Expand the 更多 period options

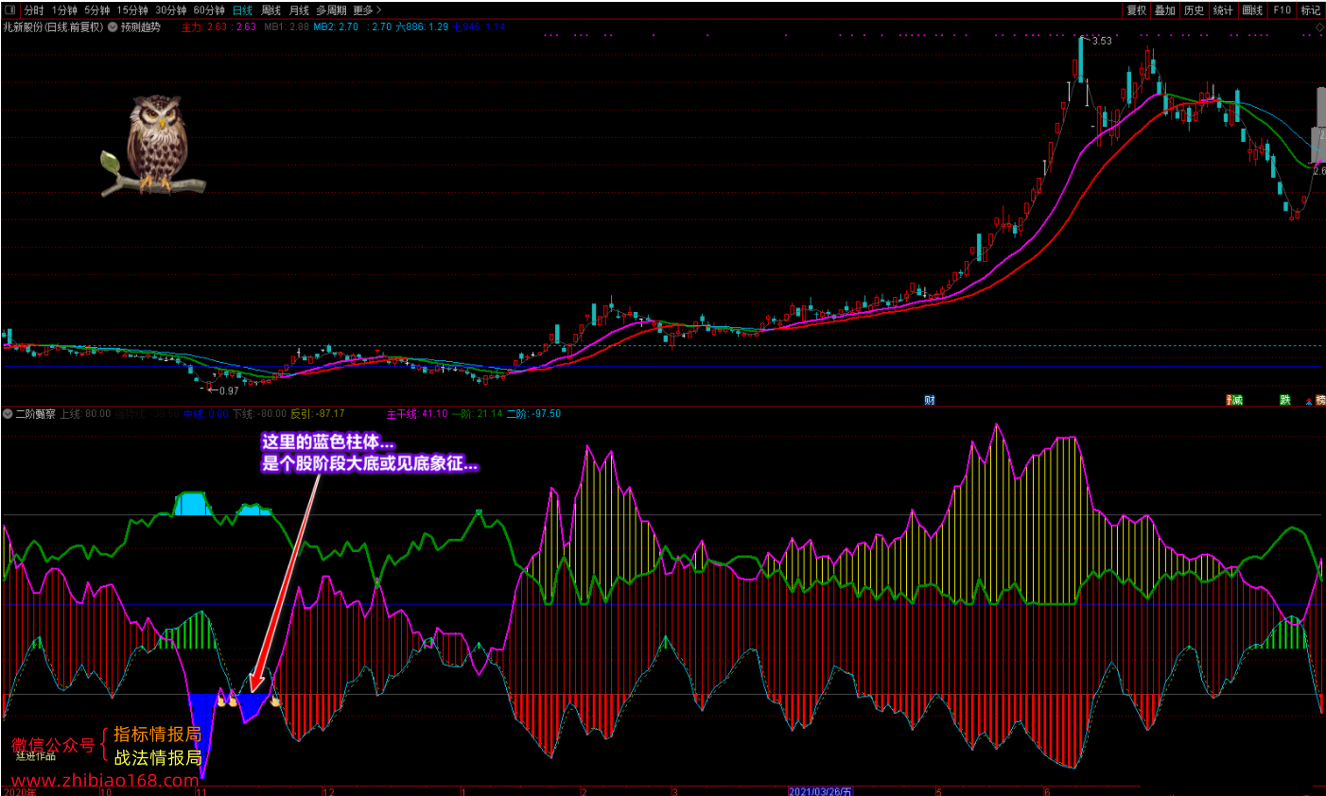click(x=367, y=10)
